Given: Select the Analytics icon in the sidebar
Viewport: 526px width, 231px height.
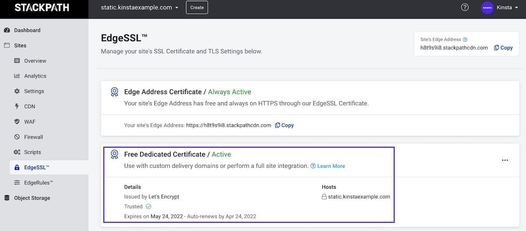Looking at the screenshot, I should [x=17, y=76].
